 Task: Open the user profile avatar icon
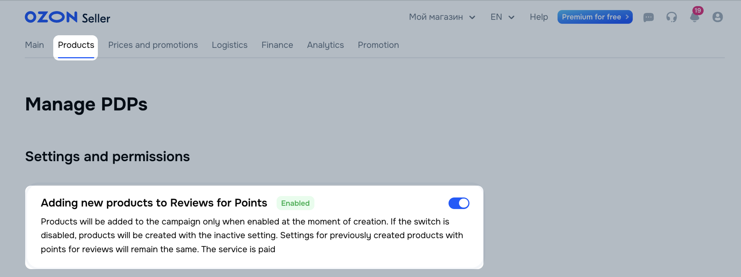tap(718, 17)
